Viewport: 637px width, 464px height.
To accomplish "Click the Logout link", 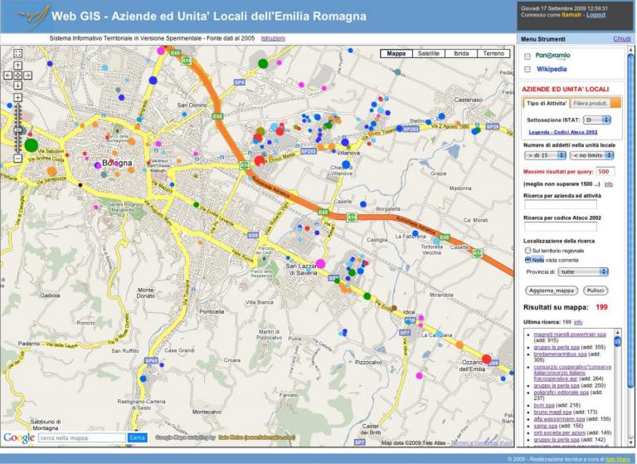I will coord(596,15).
